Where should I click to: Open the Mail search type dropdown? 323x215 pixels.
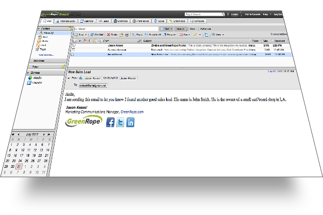(167, 29)
